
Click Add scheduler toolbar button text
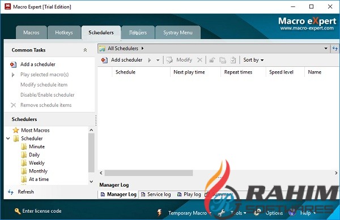126,60
